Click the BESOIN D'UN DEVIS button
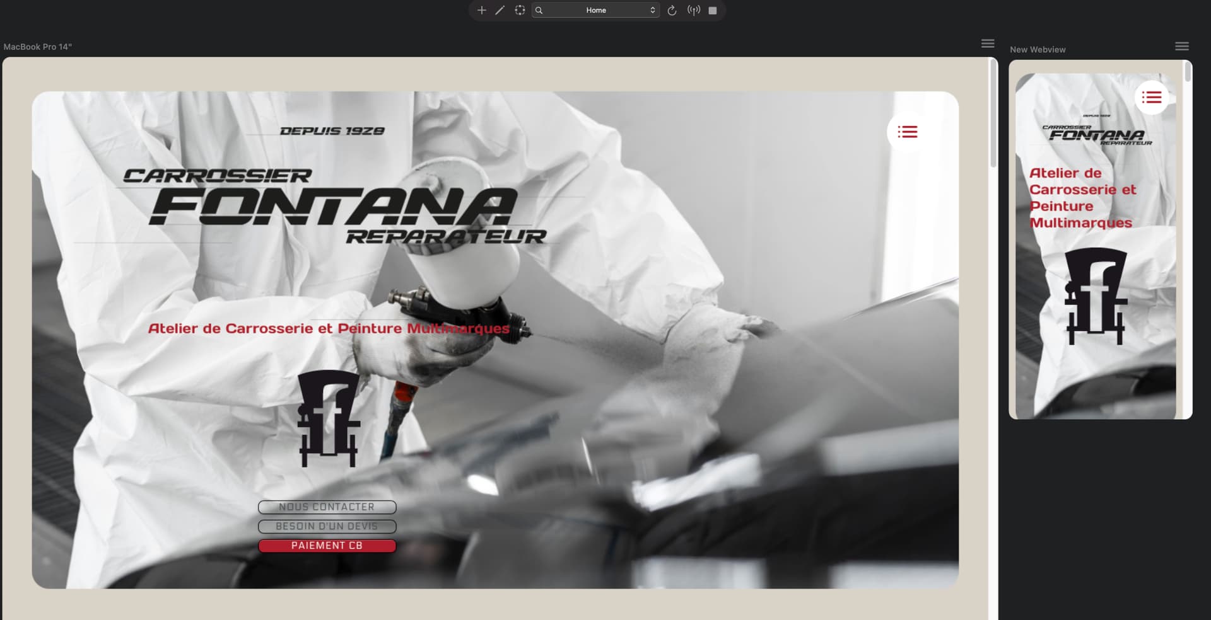The image size is (1211, 620). (x=327, y=526)
